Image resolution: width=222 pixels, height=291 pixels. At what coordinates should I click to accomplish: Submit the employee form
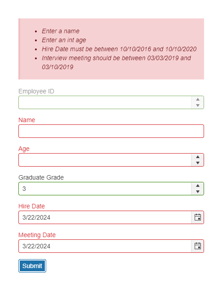pyautogui.click(x=32, y=266)
